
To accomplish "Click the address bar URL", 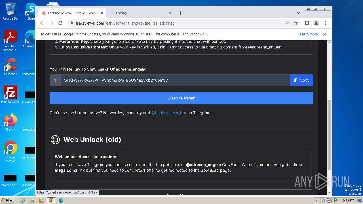I will [x=125, y=23].
